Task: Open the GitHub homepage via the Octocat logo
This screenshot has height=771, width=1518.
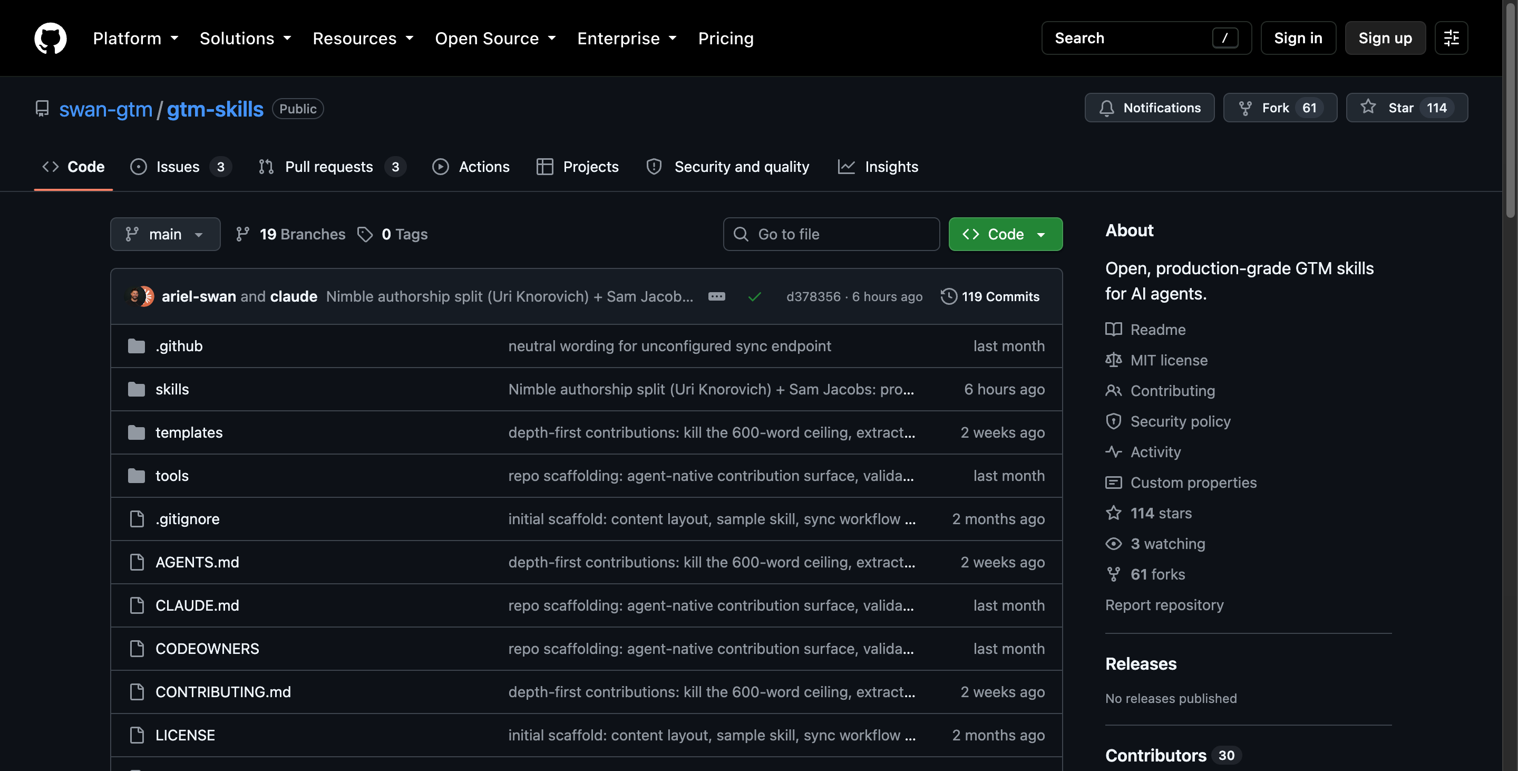Action: [51, 38]
